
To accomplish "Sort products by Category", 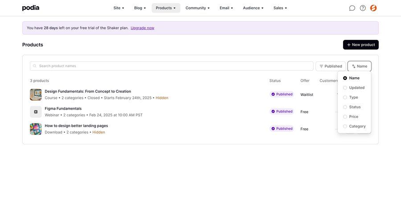I will point(354,127).
